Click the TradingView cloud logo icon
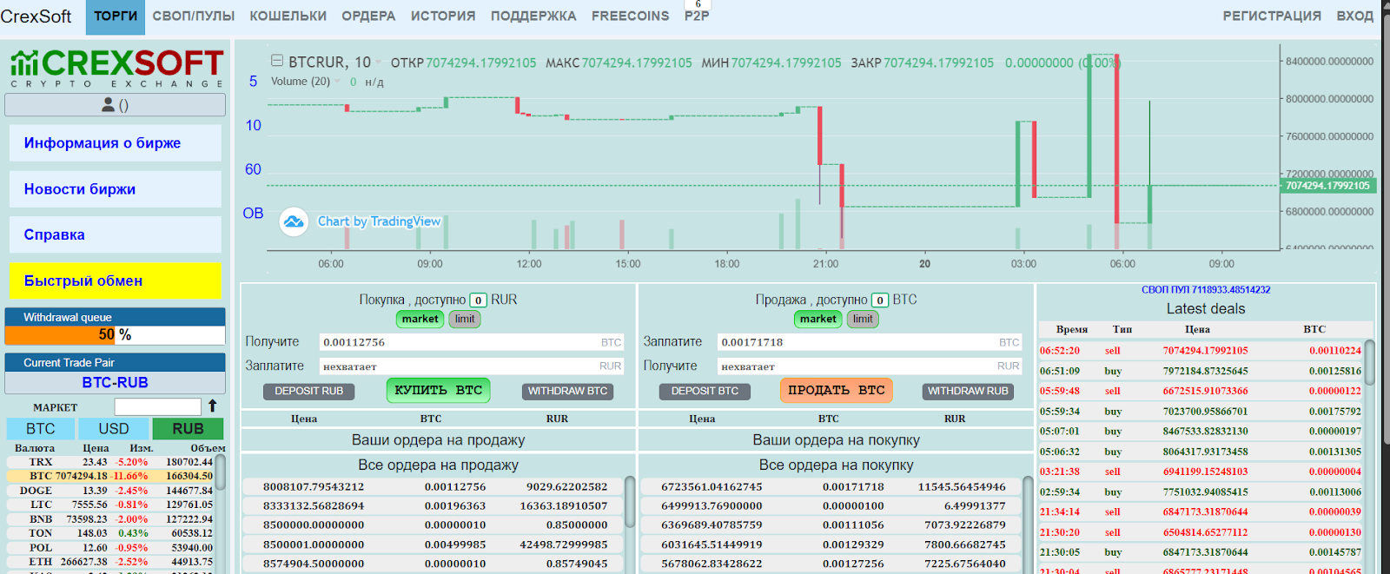 pos(294,221)
